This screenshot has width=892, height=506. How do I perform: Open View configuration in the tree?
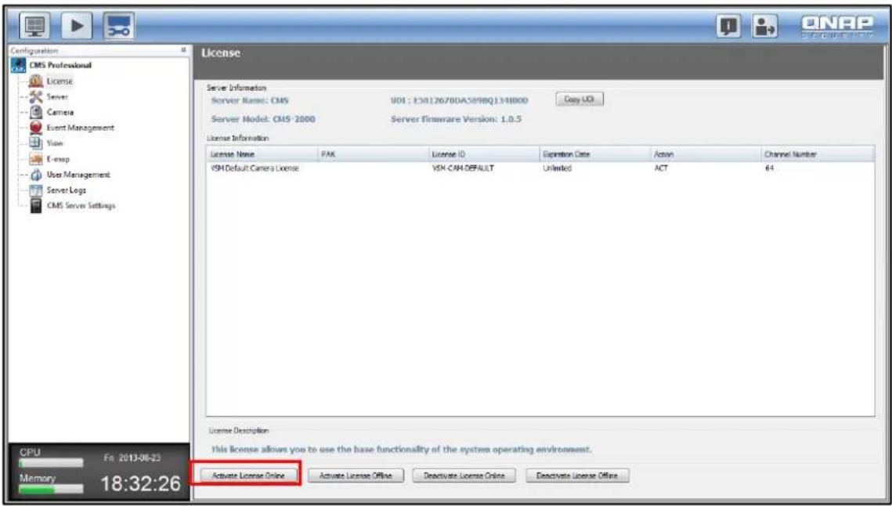tap(55, 143)
